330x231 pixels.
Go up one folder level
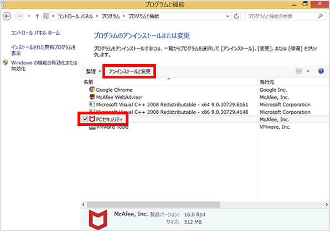pos(37,16)
